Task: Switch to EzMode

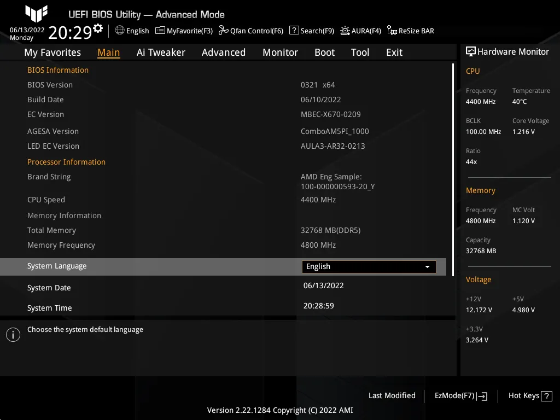Action: (x=459, y=395)
